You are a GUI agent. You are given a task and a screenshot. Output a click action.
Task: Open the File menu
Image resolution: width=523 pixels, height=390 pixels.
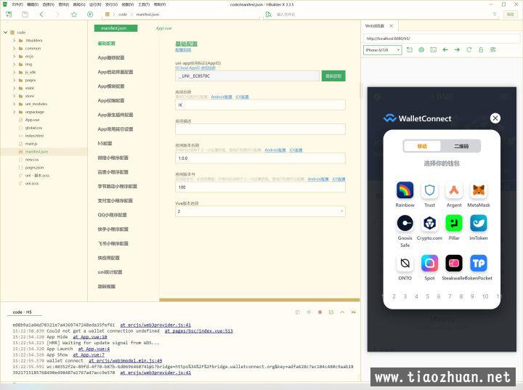17,4
